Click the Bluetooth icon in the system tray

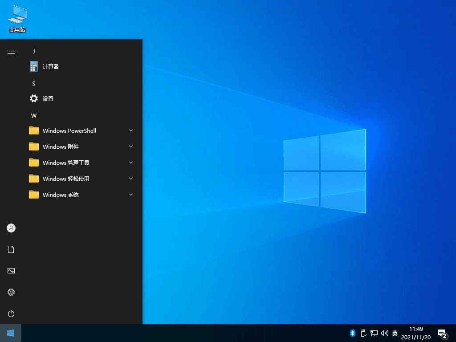pyautogui.click(x=352, y=333)
